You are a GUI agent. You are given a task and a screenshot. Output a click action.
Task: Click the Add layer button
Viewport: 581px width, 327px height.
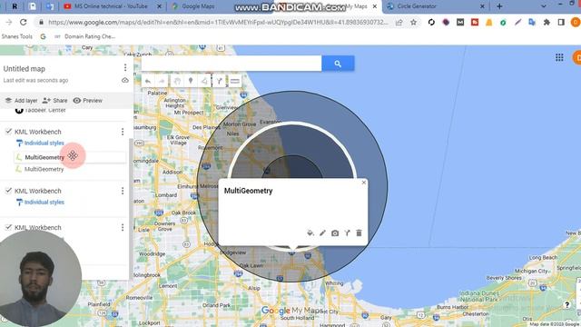(21, 101)
